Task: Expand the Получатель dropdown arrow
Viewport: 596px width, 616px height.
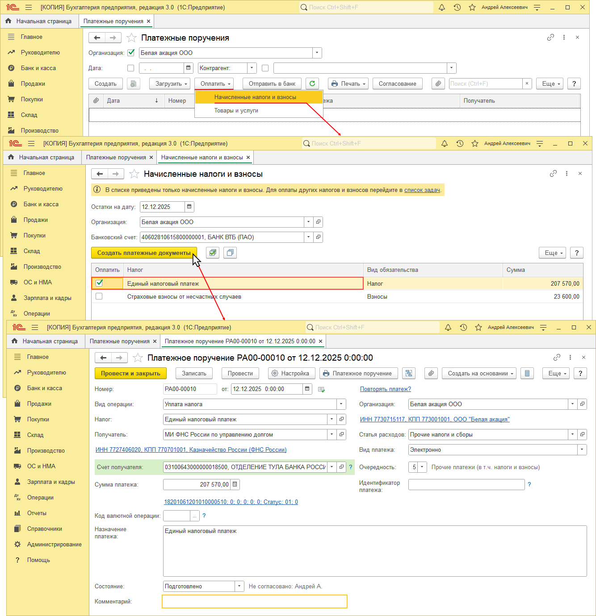Action: pos(332,434)
